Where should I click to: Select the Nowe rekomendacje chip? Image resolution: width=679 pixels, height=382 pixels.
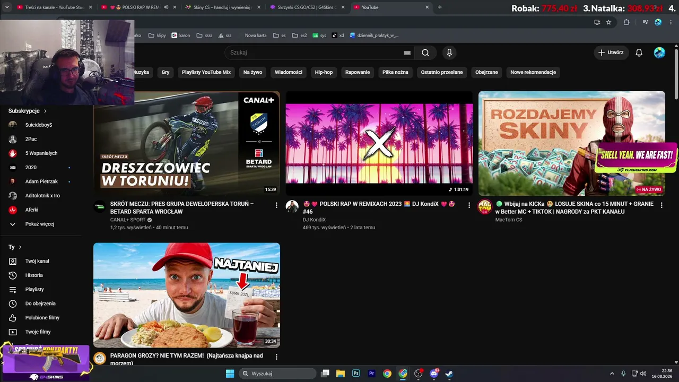tap(533, 72)
